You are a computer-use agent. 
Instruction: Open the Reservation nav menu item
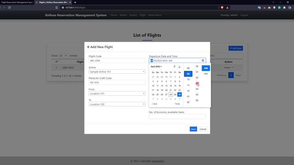[x=155, y=15]
